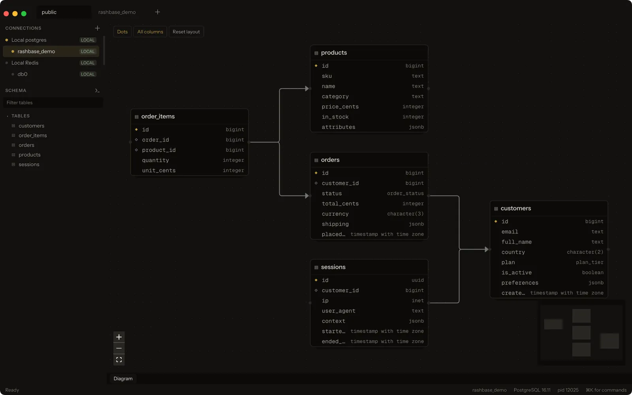Select the products table title
This screenshot has height=395, width=632.
(334, 53)
